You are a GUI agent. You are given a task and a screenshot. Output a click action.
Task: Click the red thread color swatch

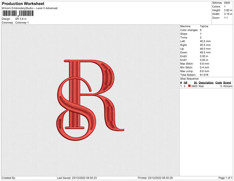click(190, 86)
